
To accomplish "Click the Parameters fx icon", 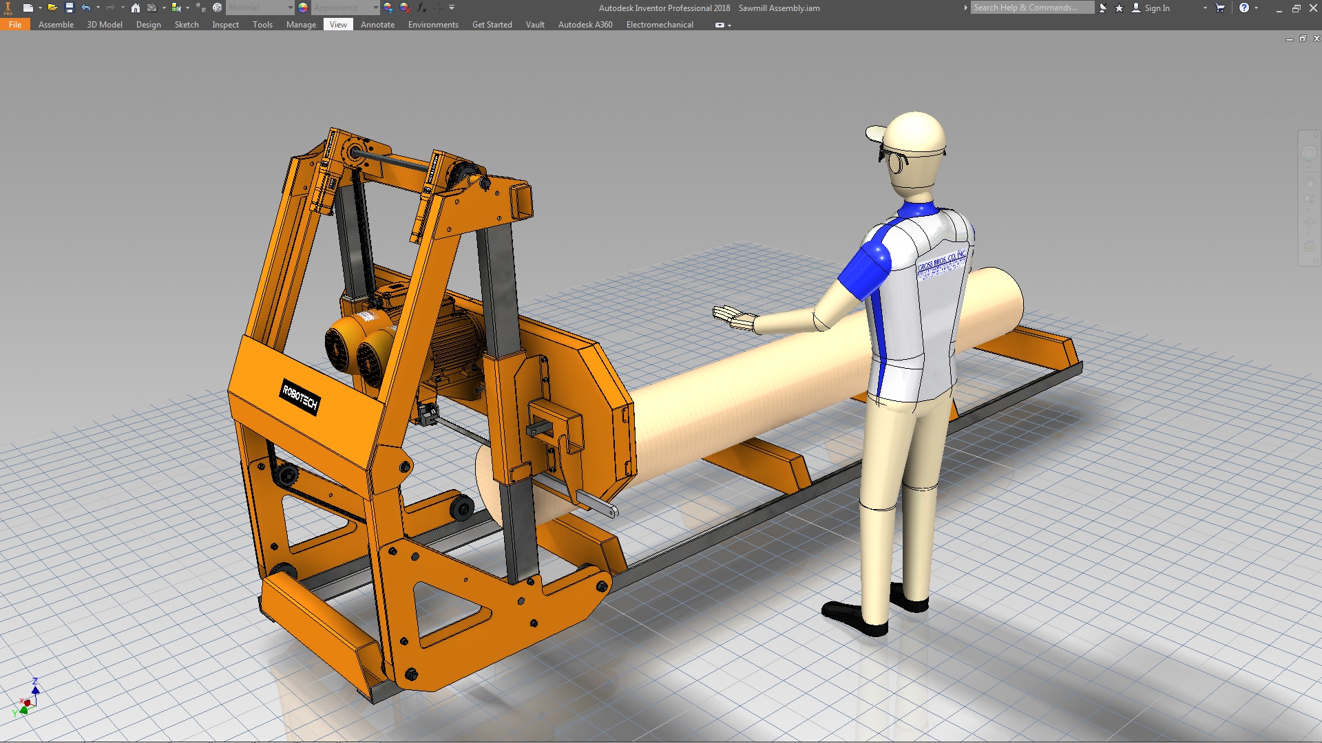I will [421, 8].
